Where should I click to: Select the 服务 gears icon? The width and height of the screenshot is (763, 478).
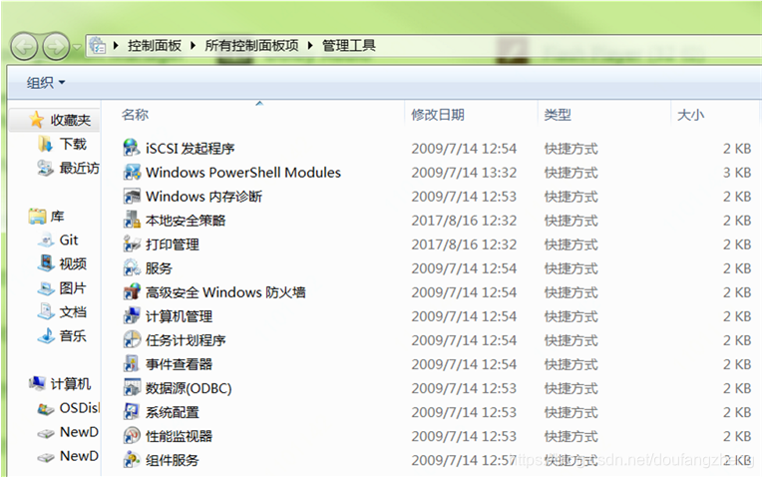[x=132, y=267]
